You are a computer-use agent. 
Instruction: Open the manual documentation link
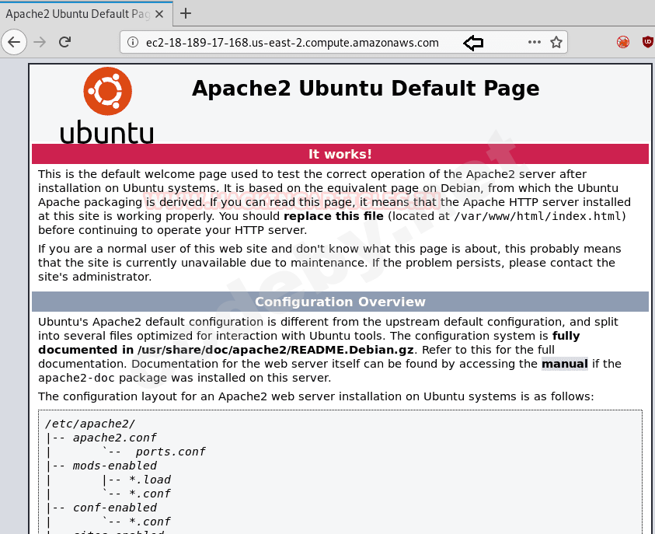564,364
